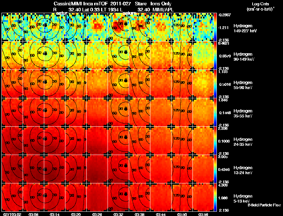This screenshot has height=216, width=283.
Task: Open the 13-24 keV image panel above 03:26
Action: [x=97, y=169]
